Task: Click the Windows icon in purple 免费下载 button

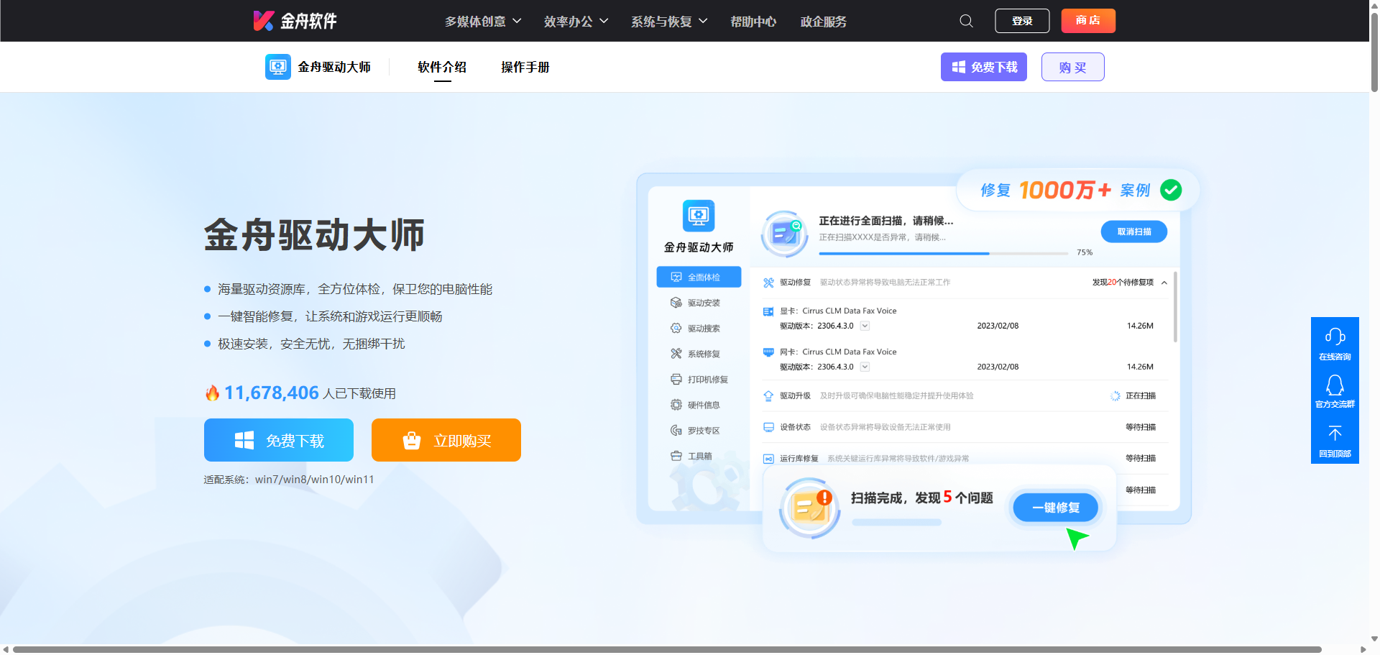Action: (959, 67)
